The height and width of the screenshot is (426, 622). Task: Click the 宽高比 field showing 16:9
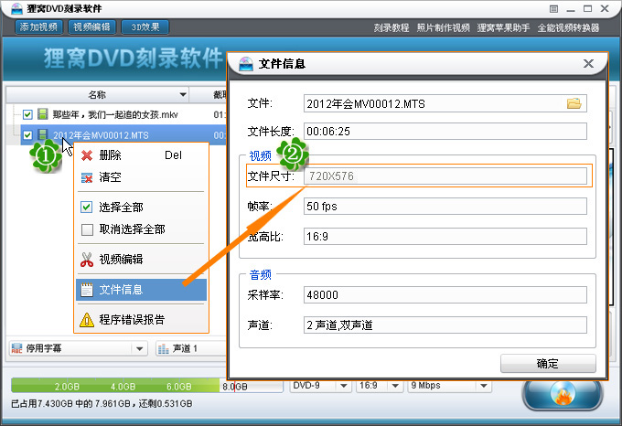click(x=445, y=237)
